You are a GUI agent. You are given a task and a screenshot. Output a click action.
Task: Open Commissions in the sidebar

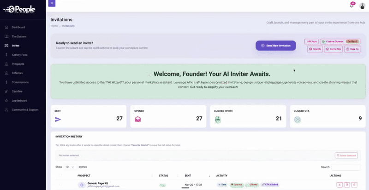coord(20,82)
